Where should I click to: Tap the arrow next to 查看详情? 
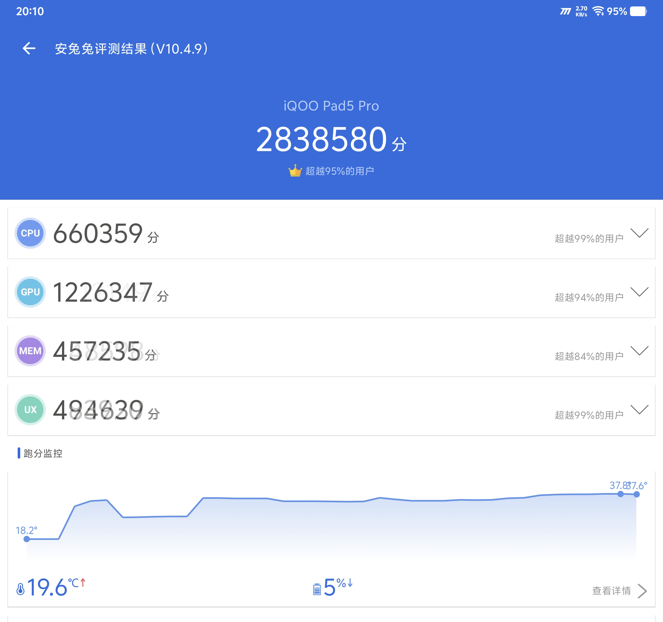[x=642, y=590]
